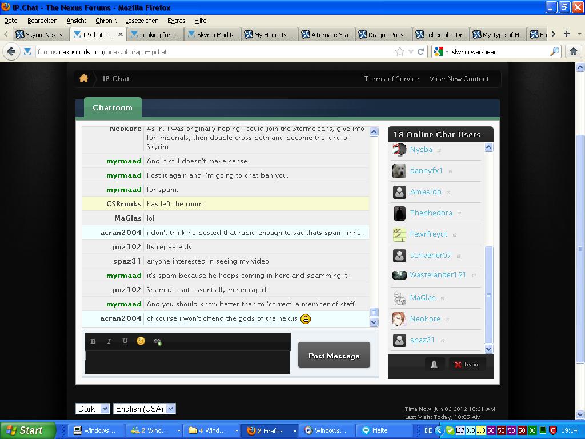The width and height of the screenshot is (585, 439).
Task: Click chat messages scroll up arrow
Action: [374, 131]
